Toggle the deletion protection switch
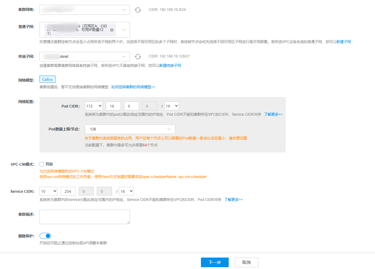The height and width of the screenshot is (269, 375). tap(45, 236)
